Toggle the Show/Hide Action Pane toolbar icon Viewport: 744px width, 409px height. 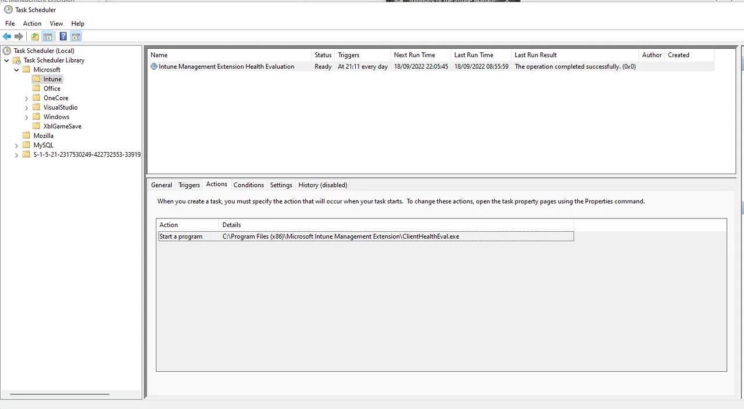point(76,37)
